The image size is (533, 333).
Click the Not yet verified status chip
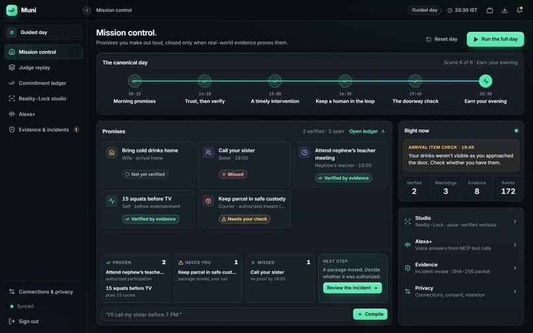pos(145,174)
